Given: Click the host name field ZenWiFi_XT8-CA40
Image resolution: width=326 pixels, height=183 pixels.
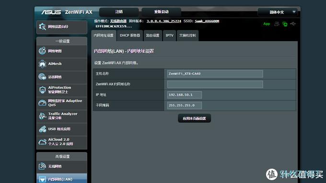Looking at the screenshot, I should (215, 74).
